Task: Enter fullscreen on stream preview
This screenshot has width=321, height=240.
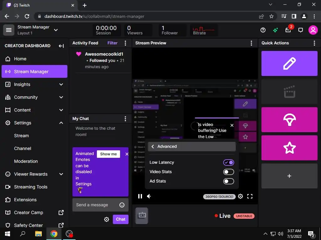Action: 250,196
